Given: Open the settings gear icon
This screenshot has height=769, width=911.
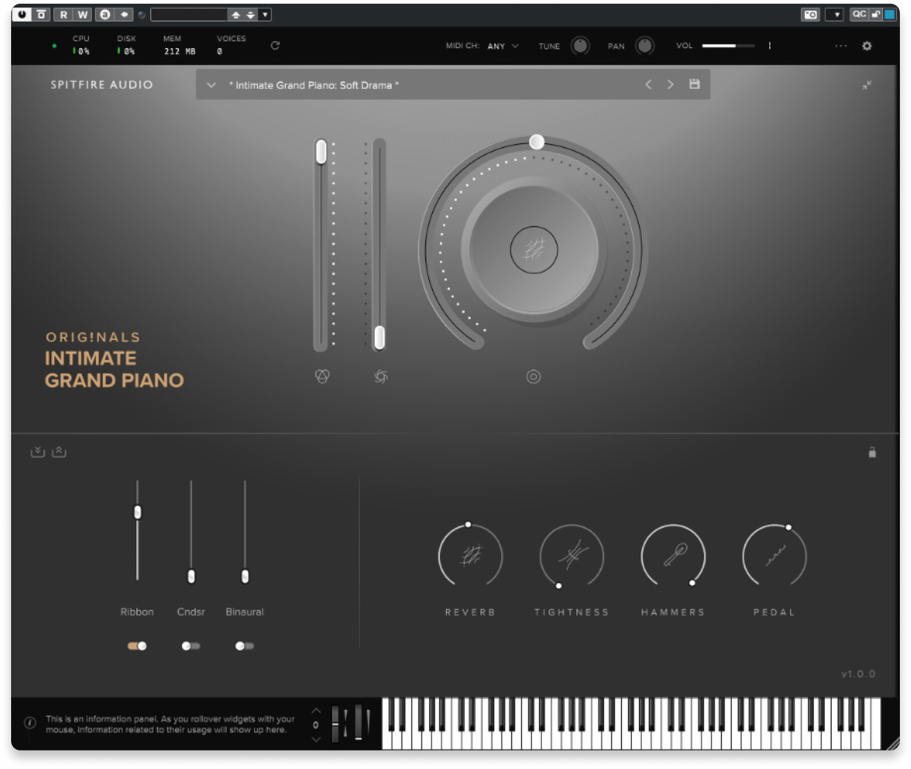Looking at the screenshot, I should 867,46.
